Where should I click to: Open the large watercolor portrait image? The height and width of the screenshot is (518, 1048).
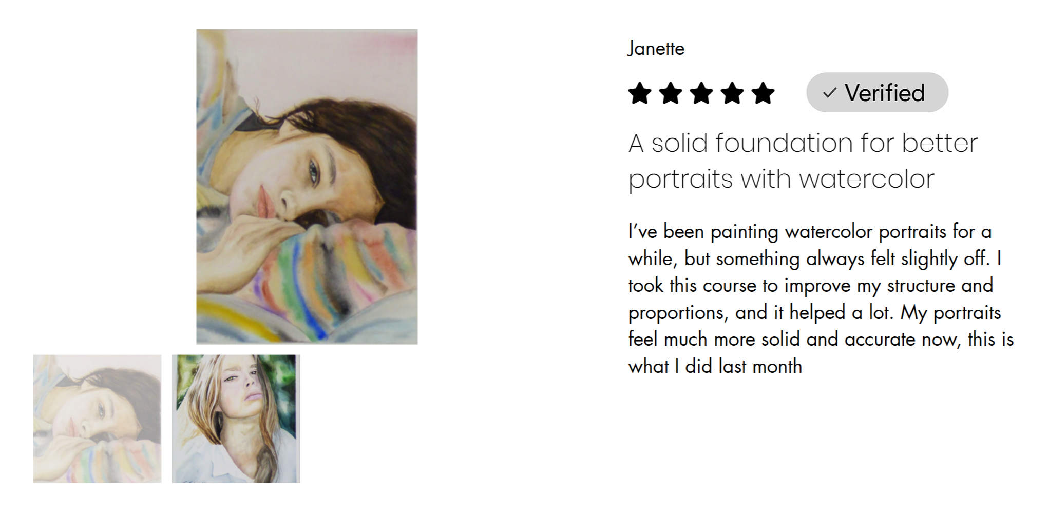coord(307,186)
